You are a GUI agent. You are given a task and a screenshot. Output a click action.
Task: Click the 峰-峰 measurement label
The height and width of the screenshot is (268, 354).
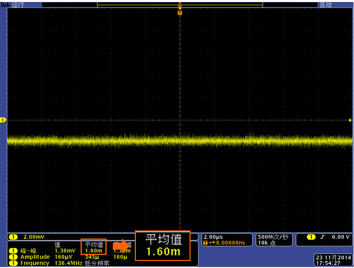(29, 250)
